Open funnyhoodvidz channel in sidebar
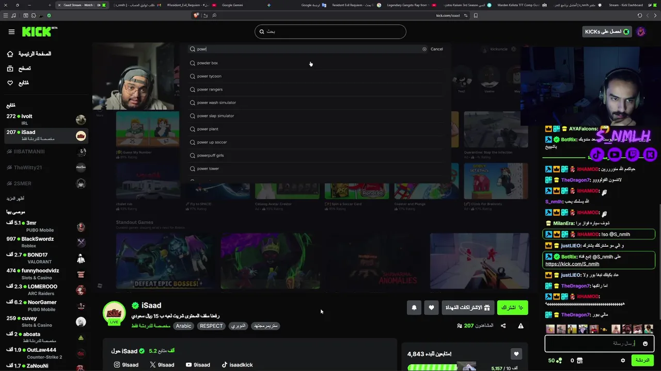Image resolution: width=661 pixels, height=371 pixels. pos(45,274)
